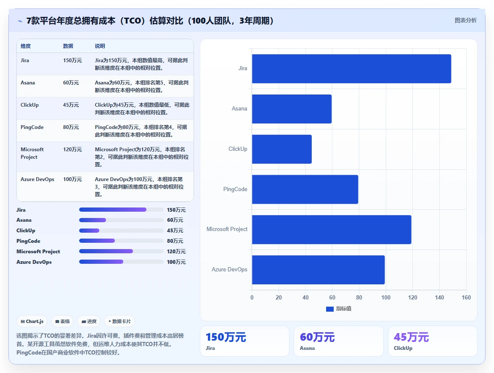Click the PingCode chart axis label
The image size is (494, 373).
point(235,189)
